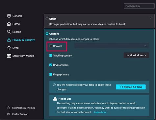Click the Find in Settings field
156x120 pixels.
139,6
